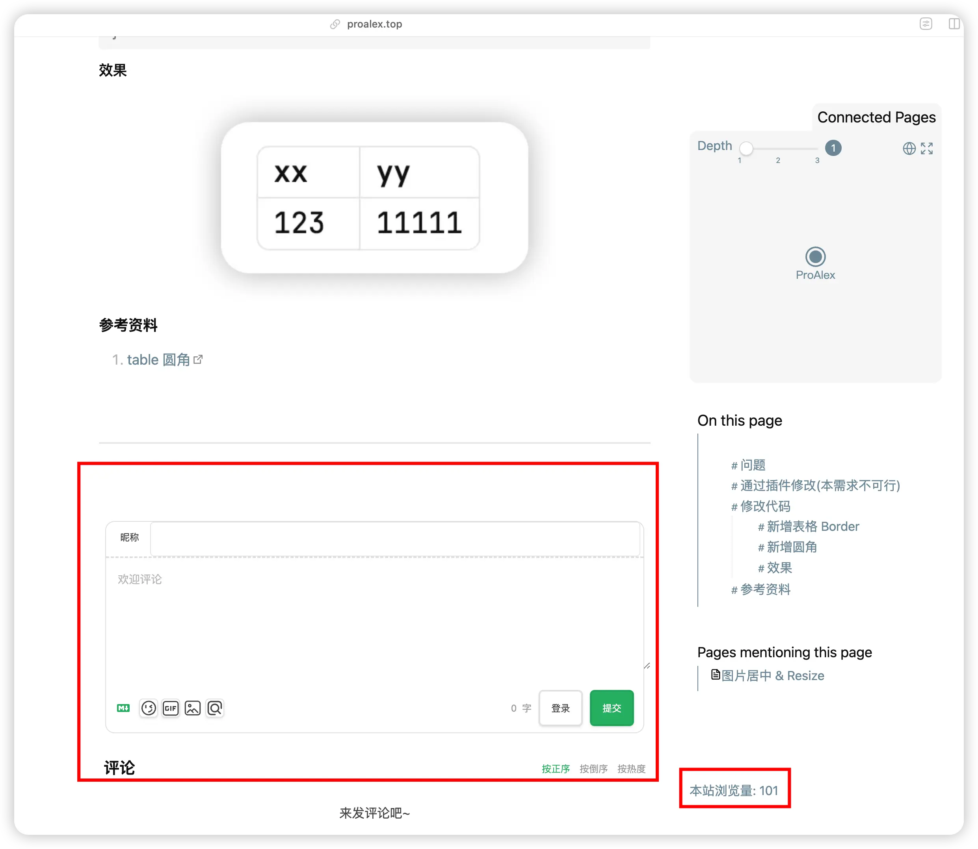Move the Depth slider handle
Screen dimensions: 978x849
point(746,148)
